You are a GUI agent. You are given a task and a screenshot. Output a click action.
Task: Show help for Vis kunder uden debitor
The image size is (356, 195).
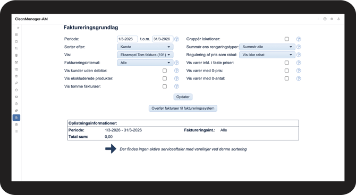click(176, 70)
